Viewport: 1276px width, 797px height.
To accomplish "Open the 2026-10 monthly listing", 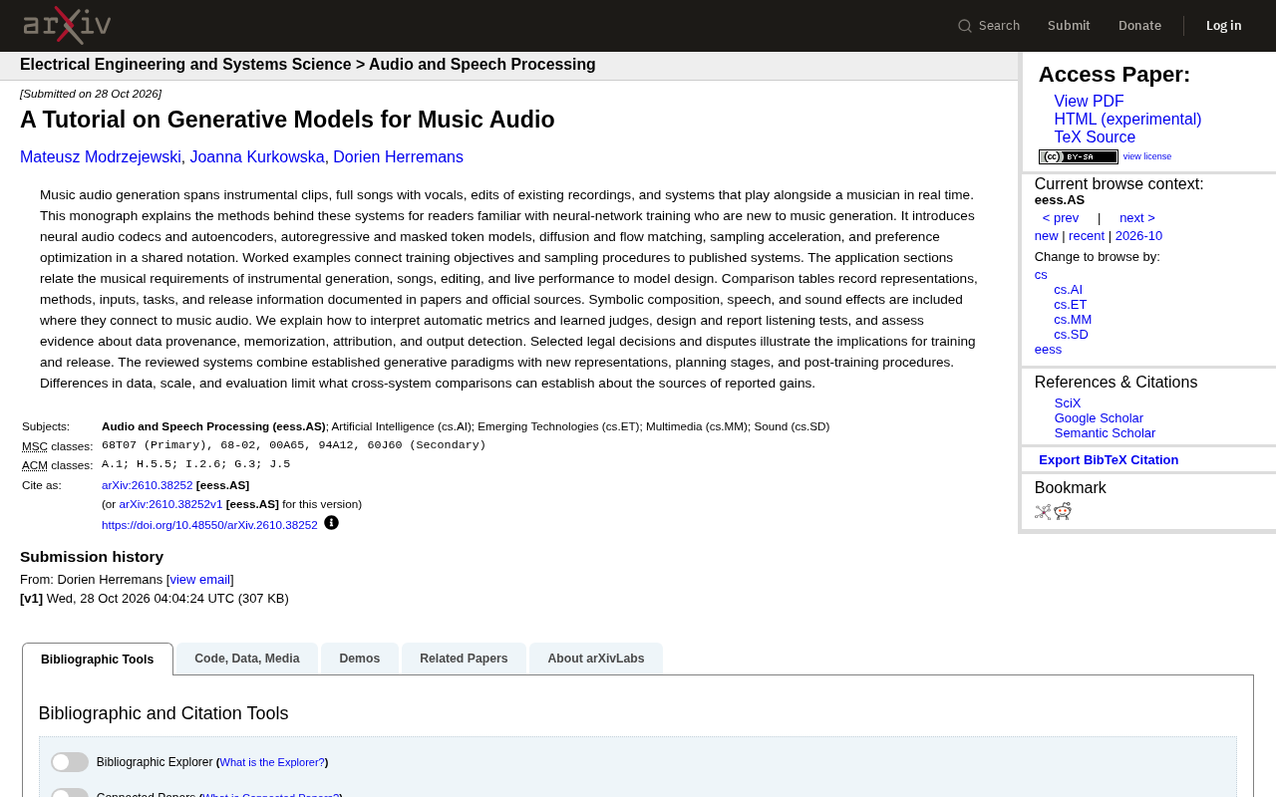I will [x=1138, y=236].
